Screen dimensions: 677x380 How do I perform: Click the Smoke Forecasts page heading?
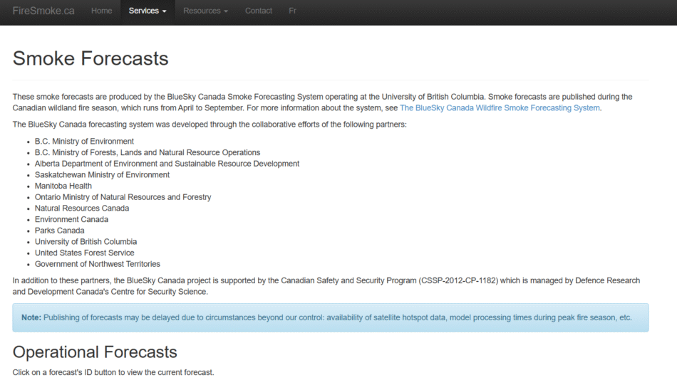91,58
